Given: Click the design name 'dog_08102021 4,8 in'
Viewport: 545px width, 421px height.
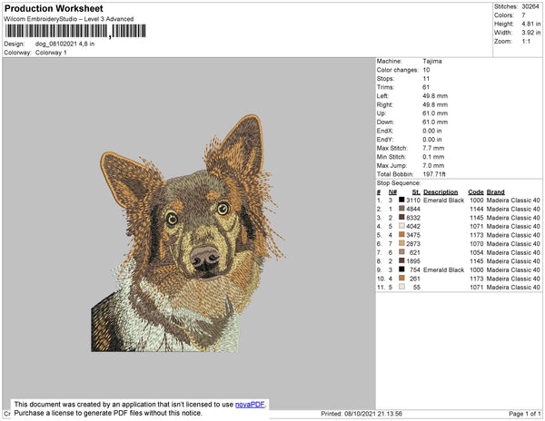Looking at the screenshot, I should (x=65, y=44).
